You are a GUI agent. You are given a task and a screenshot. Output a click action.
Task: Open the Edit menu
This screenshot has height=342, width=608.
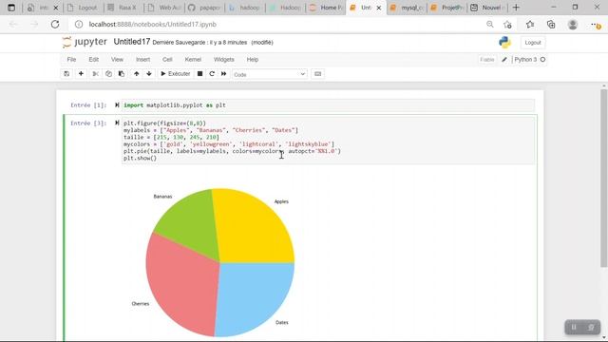tap(93, 59)
